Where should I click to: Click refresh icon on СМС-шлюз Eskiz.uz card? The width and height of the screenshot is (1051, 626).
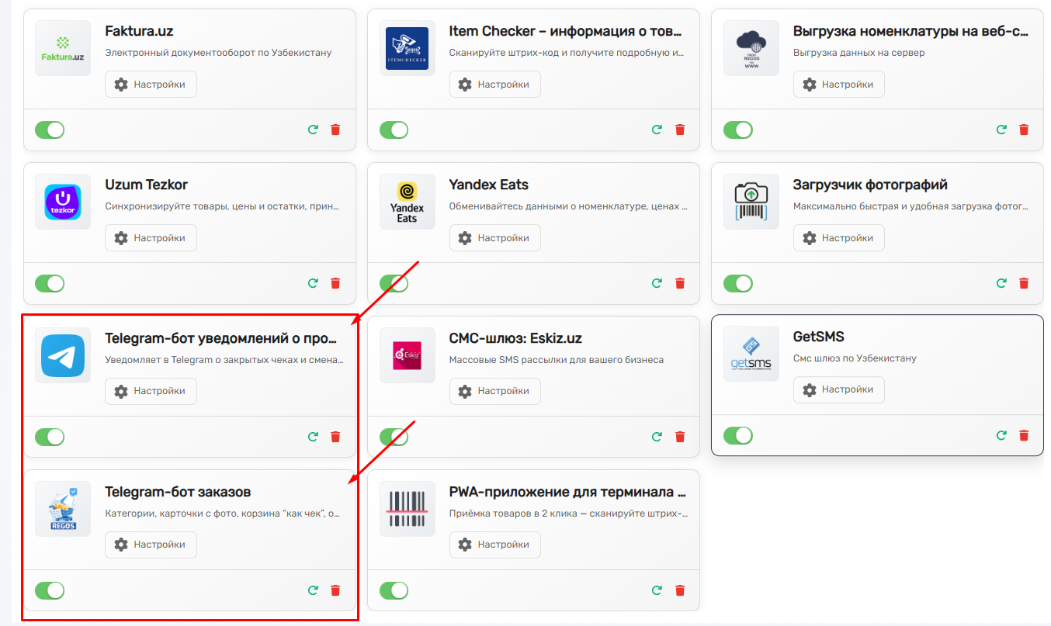pos(657,437)
